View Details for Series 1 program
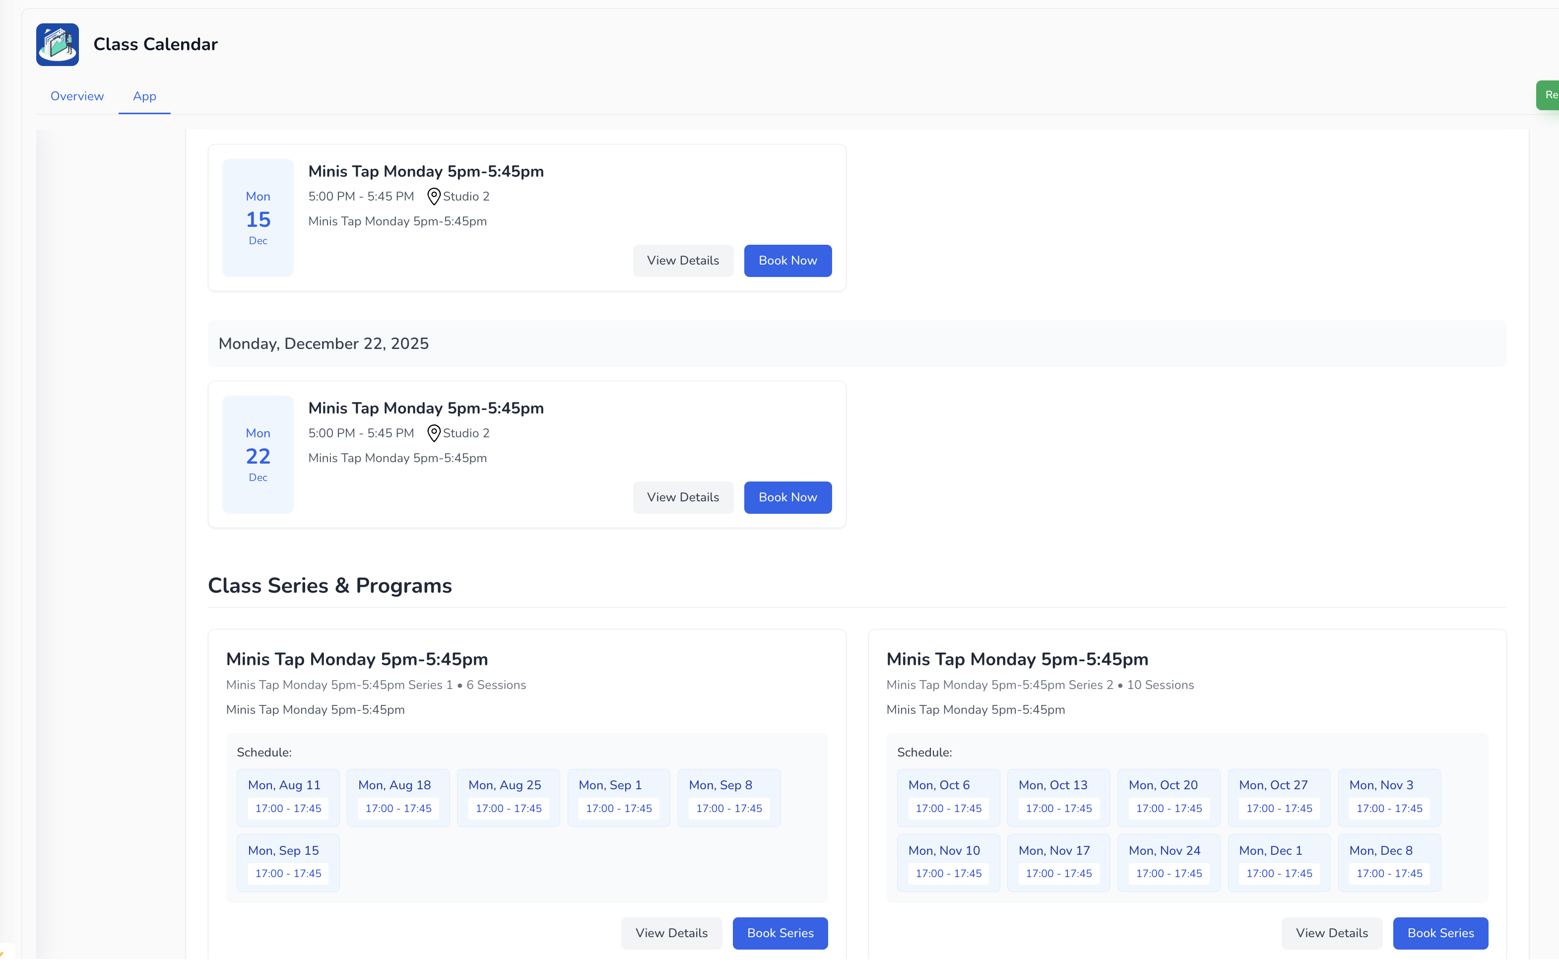This screenshot has height=963, width=1559. click(671, 934)
